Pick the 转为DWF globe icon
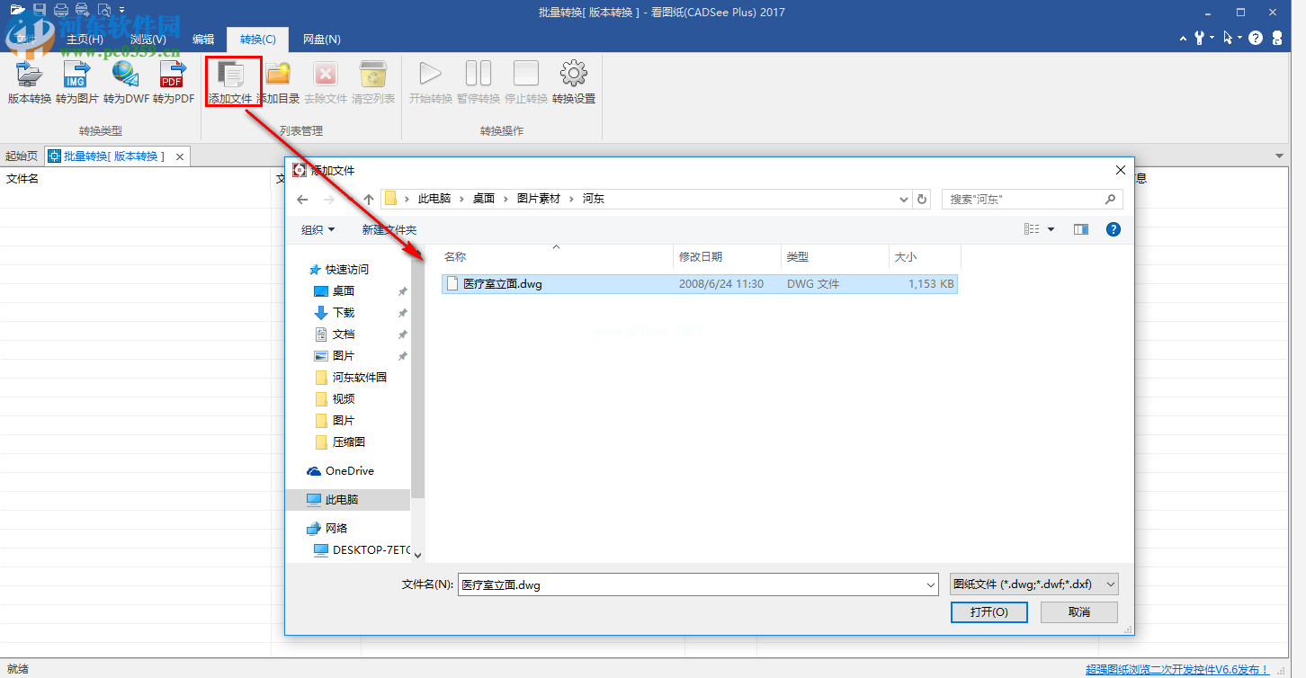This screenshot has width=1306, height=678. (x=125, y=74)
